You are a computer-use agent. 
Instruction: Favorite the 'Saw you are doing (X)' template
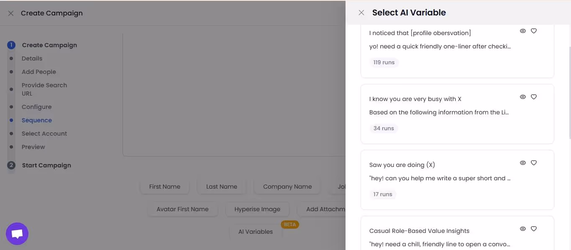[x=533, y=163]
